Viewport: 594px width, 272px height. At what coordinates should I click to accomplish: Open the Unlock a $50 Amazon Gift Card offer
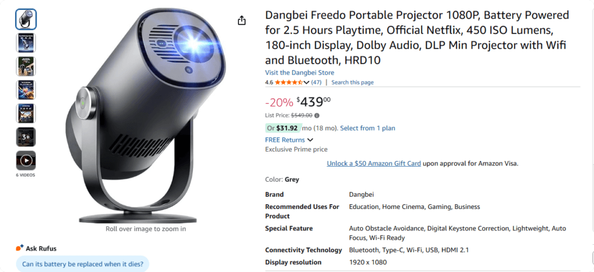(x=374, y=163)
